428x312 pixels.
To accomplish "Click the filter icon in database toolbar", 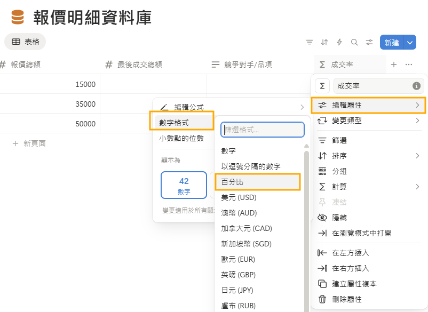I will (310, 42).
